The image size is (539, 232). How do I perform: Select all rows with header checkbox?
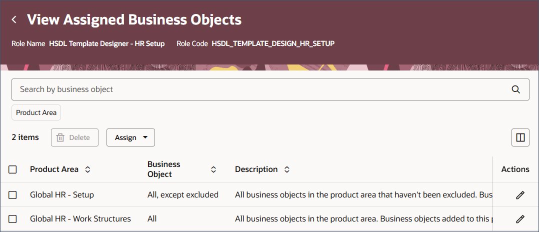(12, 169)
